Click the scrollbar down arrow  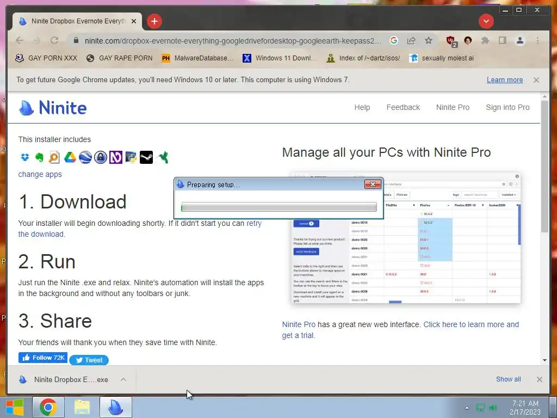click(x=544, y=360)
